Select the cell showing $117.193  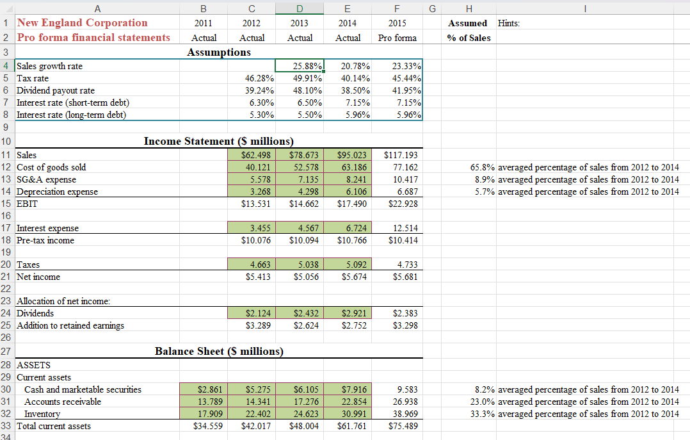point(397,154)
